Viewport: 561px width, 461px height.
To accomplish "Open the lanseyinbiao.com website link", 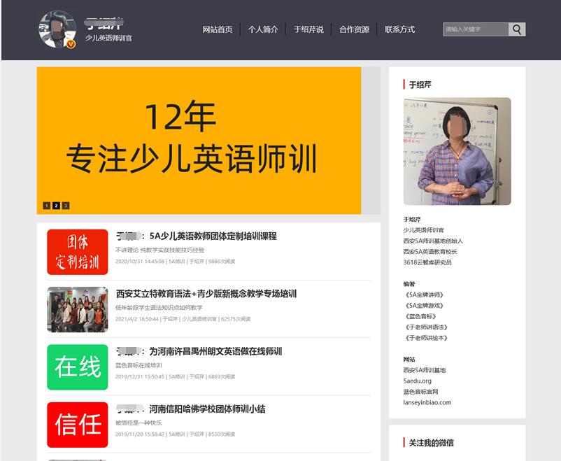I will coord(427,402).
